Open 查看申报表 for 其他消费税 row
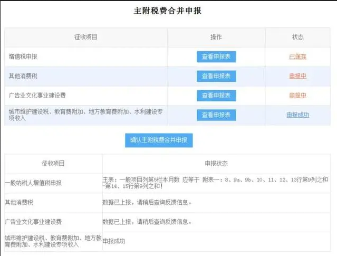Screen dimensions: 337x256 pos(216,76)
